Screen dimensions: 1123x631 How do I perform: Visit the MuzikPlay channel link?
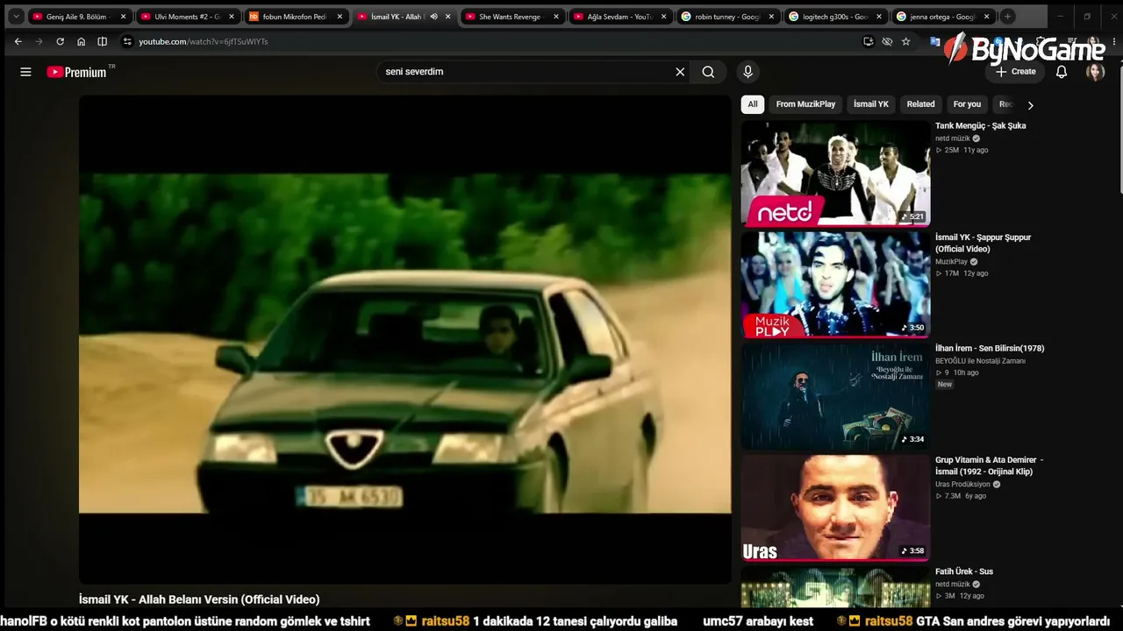tap(951, 261)
